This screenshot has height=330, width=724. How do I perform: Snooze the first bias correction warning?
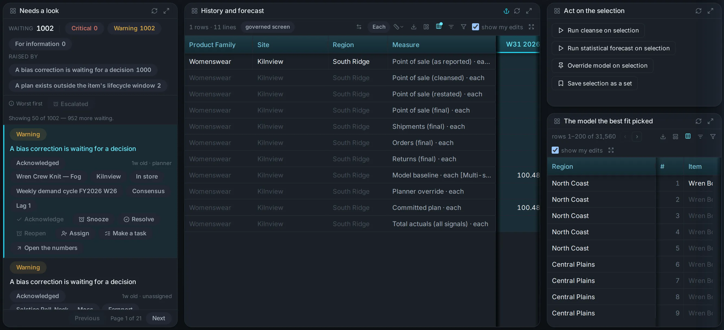click(93, 219)
